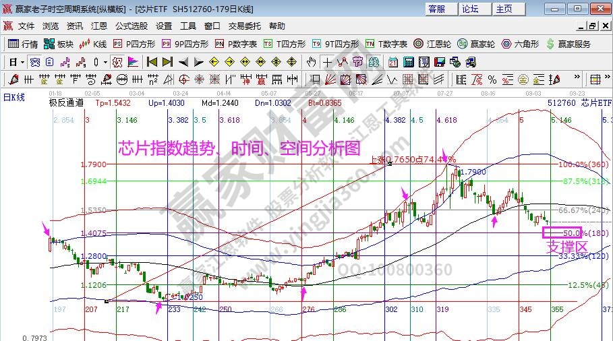Click the calculator icon in toolbar
This screenshot has width=613, height=341.
click(x=407, y=62)
